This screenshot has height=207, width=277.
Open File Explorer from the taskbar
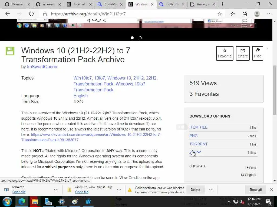pyautogui.click(x=35, y=202)
